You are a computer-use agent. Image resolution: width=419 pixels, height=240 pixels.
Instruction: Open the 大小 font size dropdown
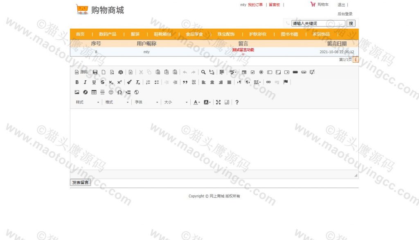click(x=176, y=102)
